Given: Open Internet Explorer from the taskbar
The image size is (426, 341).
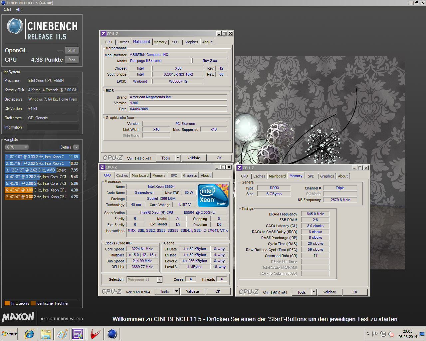Looking at the screenshot, I should click(x=29, y=334).
